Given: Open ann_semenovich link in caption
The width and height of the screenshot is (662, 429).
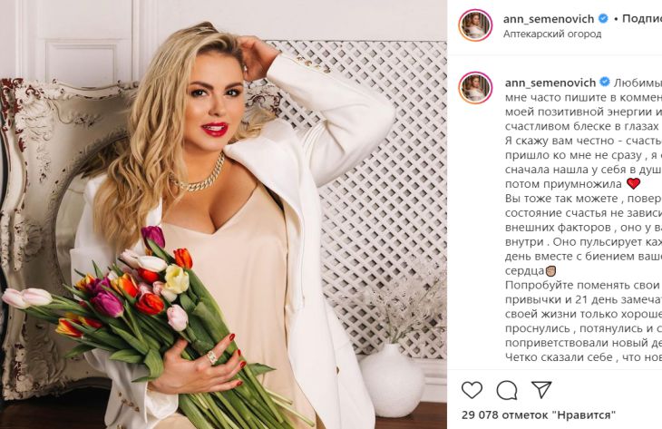Looking at the screenshot, I should [x=550, y=82].
